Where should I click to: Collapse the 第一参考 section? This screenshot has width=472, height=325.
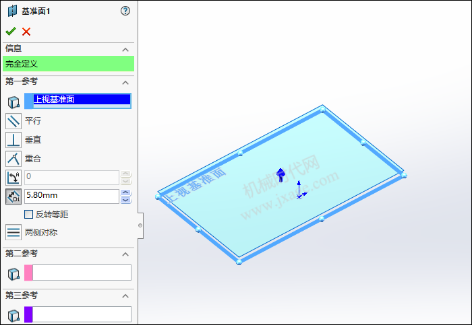pyautogui.click(x=125, y=83)
